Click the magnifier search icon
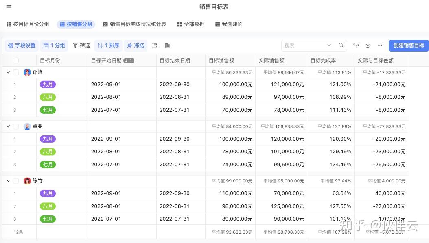This screenshot has width=429, height=243. tap(341, 46)
